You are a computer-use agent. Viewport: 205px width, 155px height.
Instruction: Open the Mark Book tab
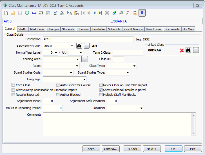click(x=37, y=29)
